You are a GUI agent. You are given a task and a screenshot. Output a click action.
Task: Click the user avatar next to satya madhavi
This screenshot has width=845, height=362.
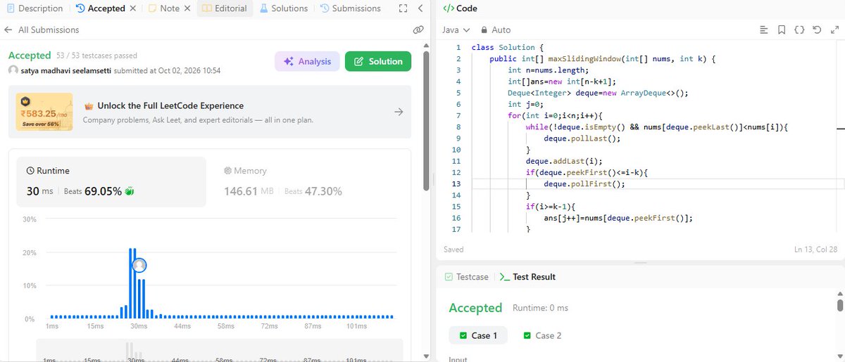click(x=13, y=70)
